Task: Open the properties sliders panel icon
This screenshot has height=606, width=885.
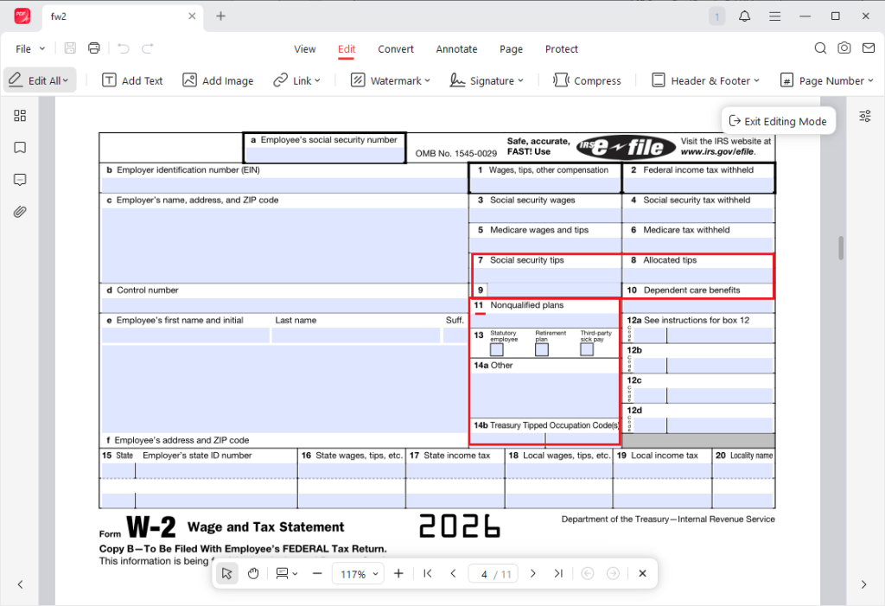Action: click(x=864, y=117)
